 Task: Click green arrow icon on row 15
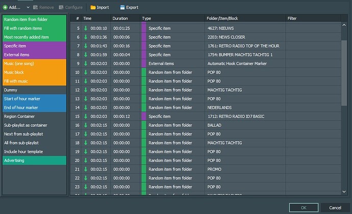coord(86,116)
